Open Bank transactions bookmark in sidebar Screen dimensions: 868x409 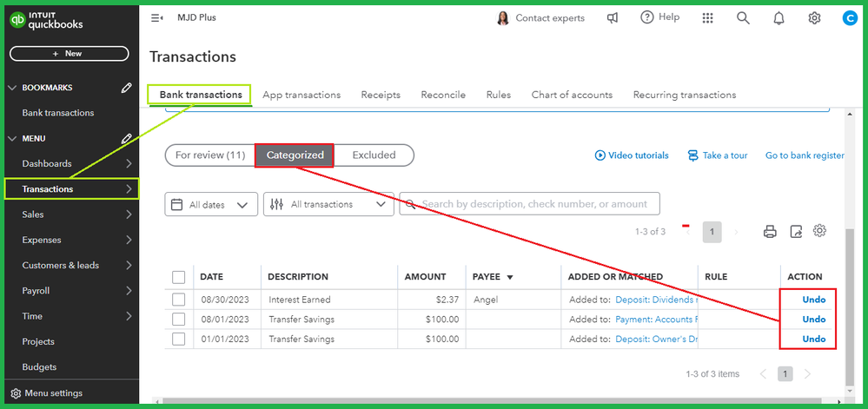(x=58, y=113)
